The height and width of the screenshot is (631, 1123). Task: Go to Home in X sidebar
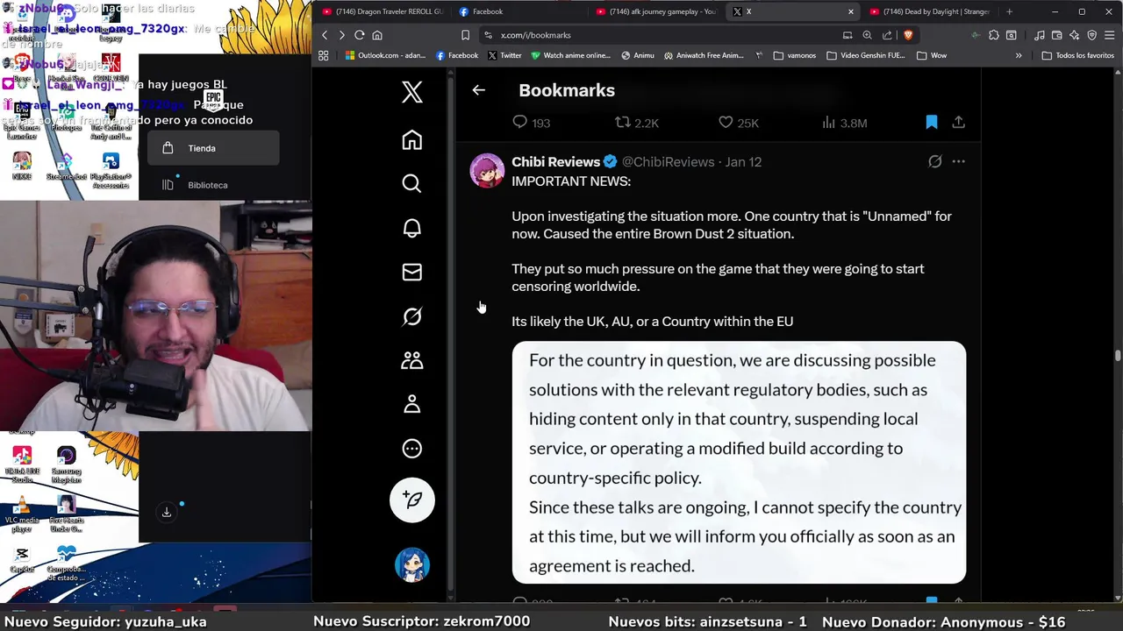pos(411,140)
